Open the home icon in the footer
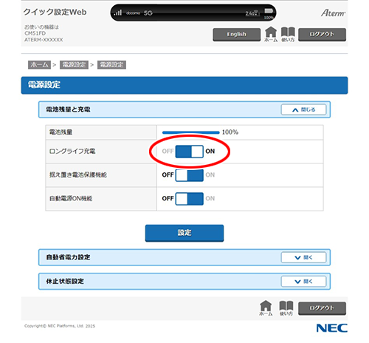Viewport: 369px width, 343px height. pyautogui.click(x=266, y=308)
